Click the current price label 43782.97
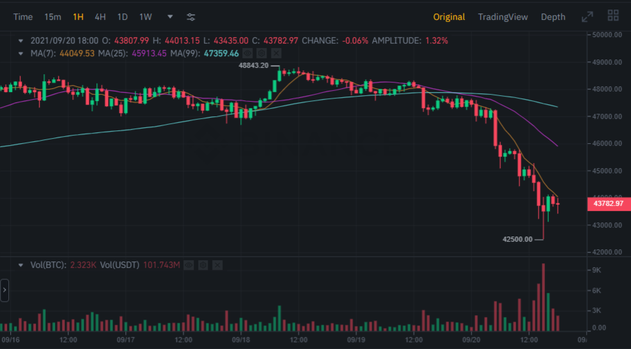 [x=608, y=204]
